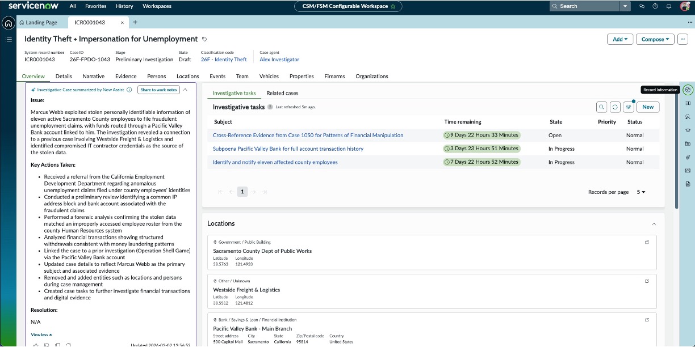The image size is (695, 347).
Task: Open the Workspaces menu
Action: click(x=157, y=6)
